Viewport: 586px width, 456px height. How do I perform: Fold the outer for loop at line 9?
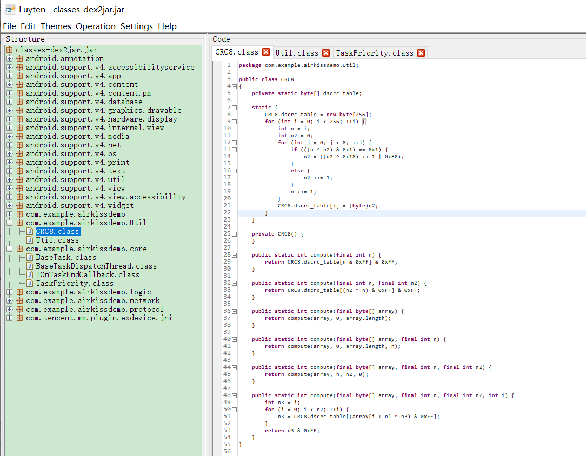[x=234, y=122]
